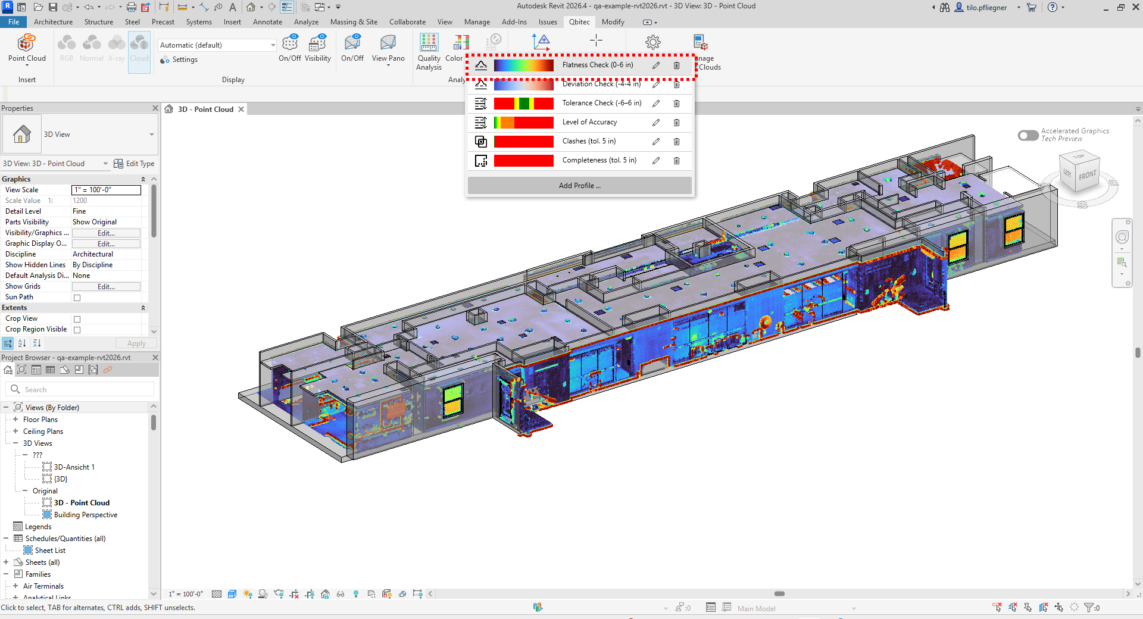Enable the Crop View checkbox
This screenshot has width=1143, height=619.
coord(77,319)
